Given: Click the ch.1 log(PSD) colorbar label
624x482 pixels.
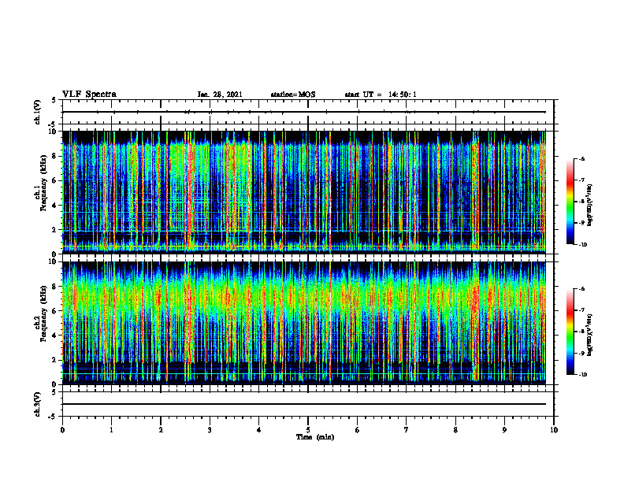Looking at the screenshot, I should (x=590, y=206).
